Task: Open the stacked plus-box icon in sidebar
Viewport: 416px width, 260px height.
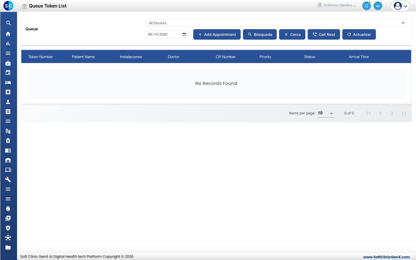Action: pos(8,218)
